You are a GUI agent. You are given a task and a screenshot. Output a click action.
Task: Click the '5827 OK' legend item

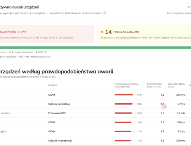pyautogui.click(x=41, y=52)
